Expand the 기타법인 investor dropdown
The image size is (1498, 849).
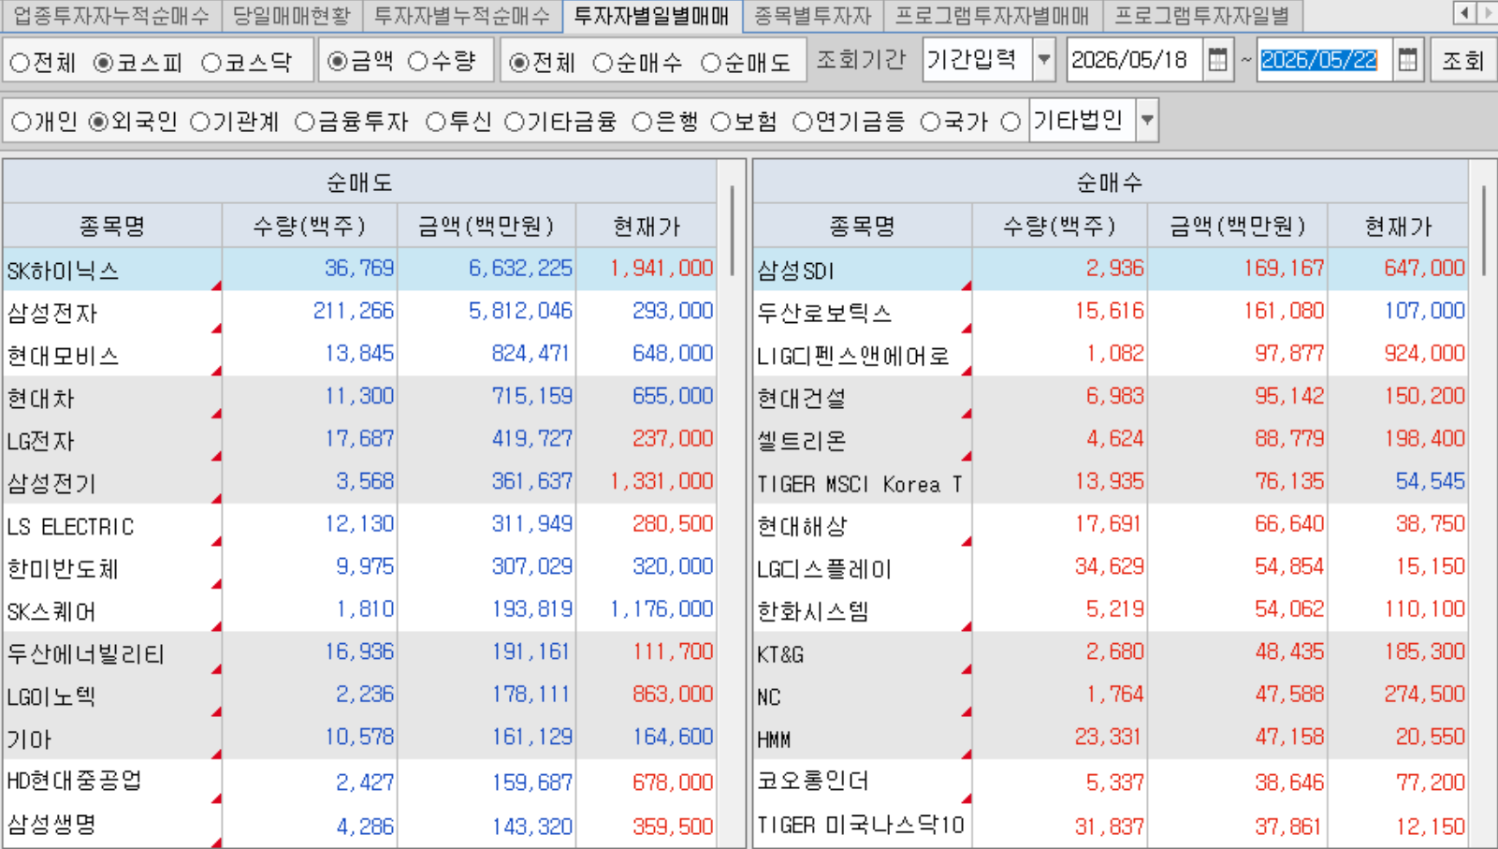pos(1147,121)
